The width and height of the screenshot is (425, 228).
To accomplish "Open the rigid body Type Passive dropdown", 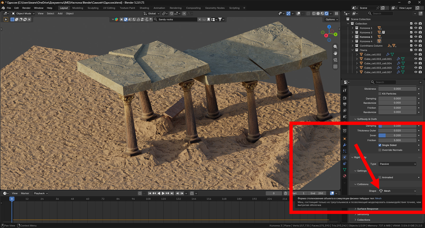I will tap(398, 164).
